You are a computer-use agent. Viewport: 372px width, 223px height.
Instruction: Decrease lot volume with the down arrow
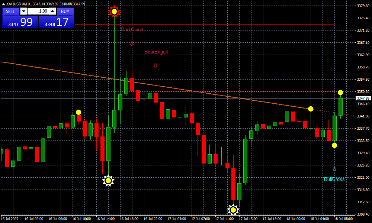coord(23,12)
